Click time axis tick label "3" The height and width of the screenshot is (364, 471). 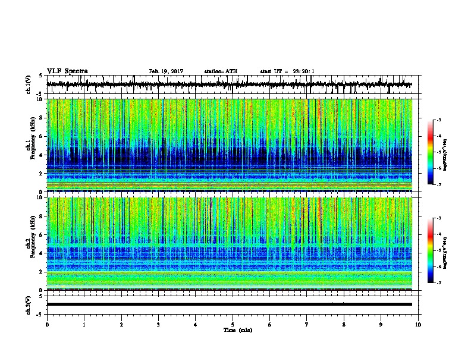158,325
